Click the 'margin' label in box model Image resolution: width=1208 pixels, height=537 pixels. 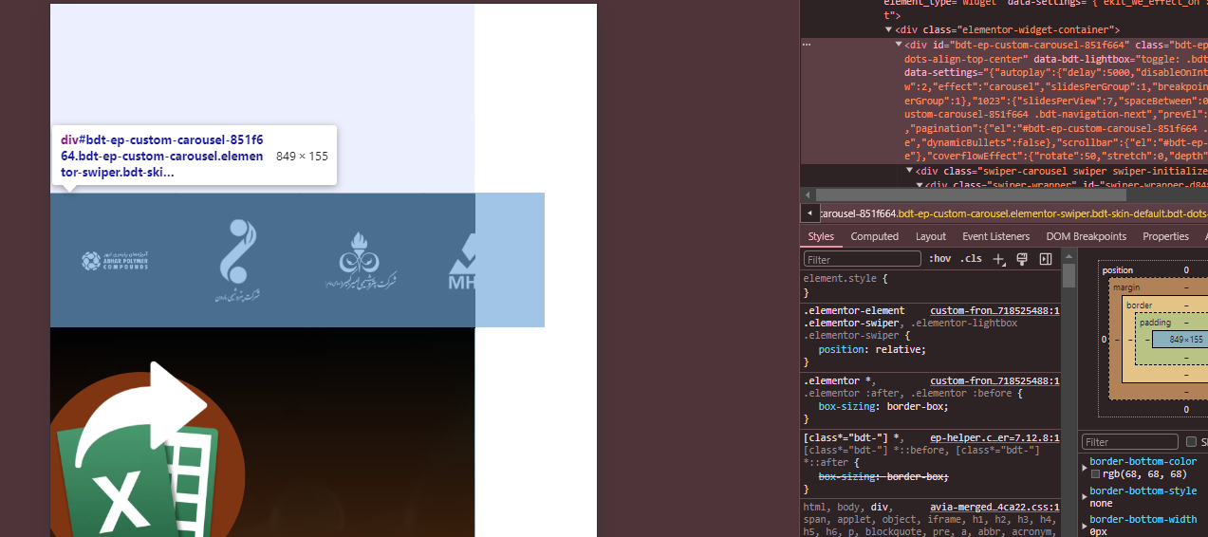pyautogui.click(x=1126, y=287)
